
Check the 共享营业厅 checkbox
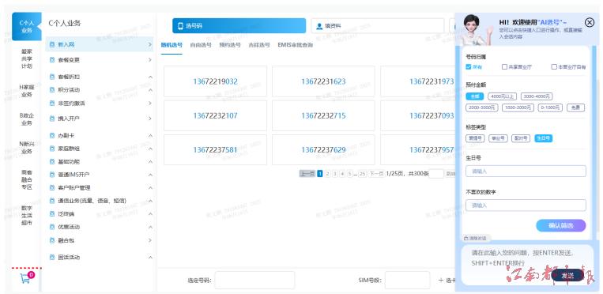(504, 66)
